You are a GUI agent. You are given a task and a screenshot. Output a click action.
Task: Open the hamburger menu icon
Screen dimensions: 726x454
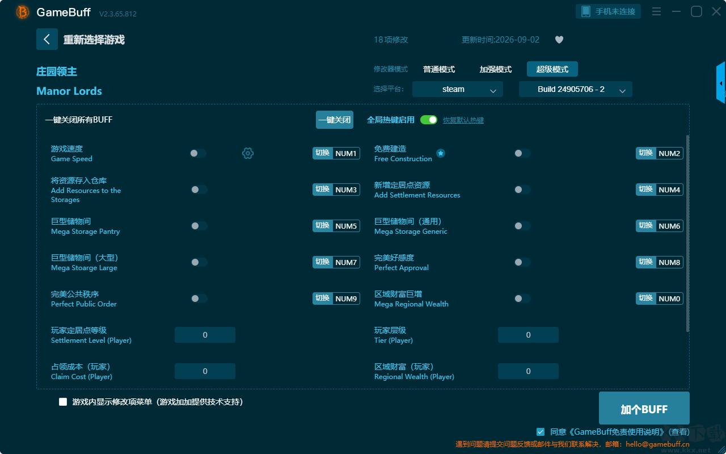coord(656,11)
